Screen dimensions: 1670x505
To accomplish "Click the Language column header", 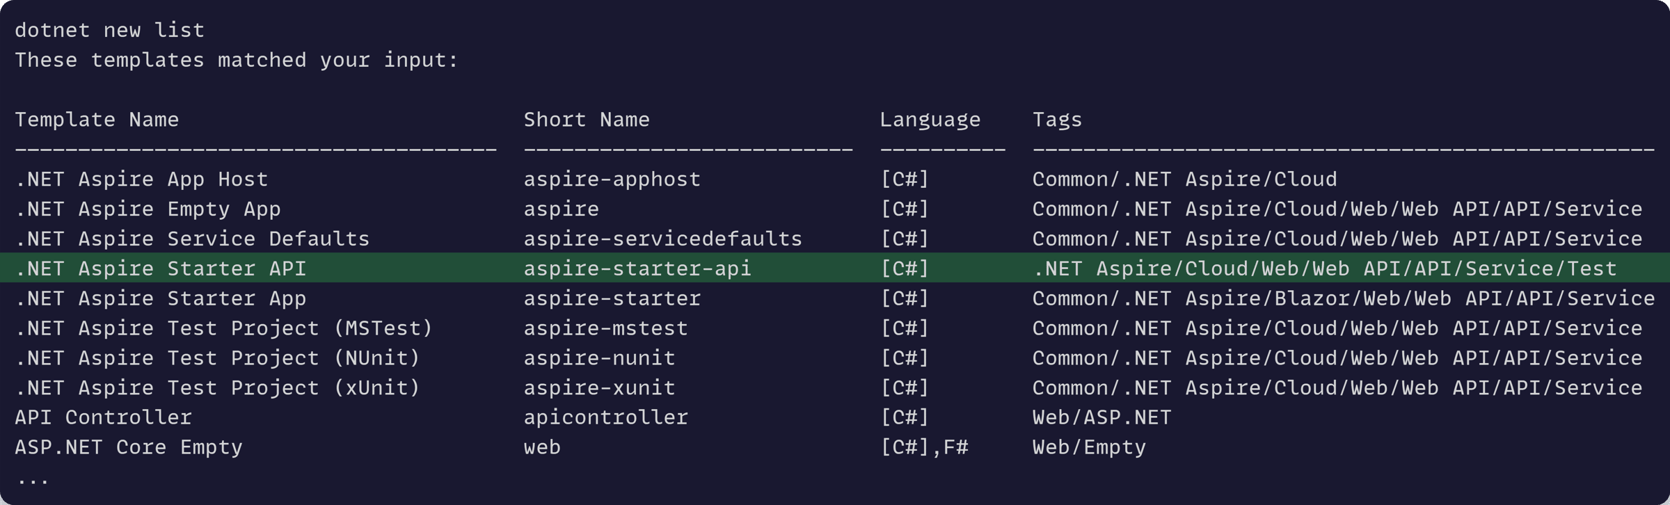I will pos(930,120).
